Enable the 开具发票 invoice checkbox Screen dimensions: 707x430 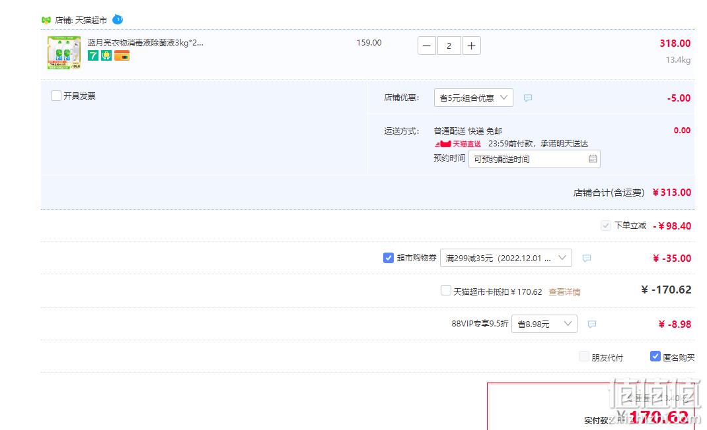pos(56,96)
